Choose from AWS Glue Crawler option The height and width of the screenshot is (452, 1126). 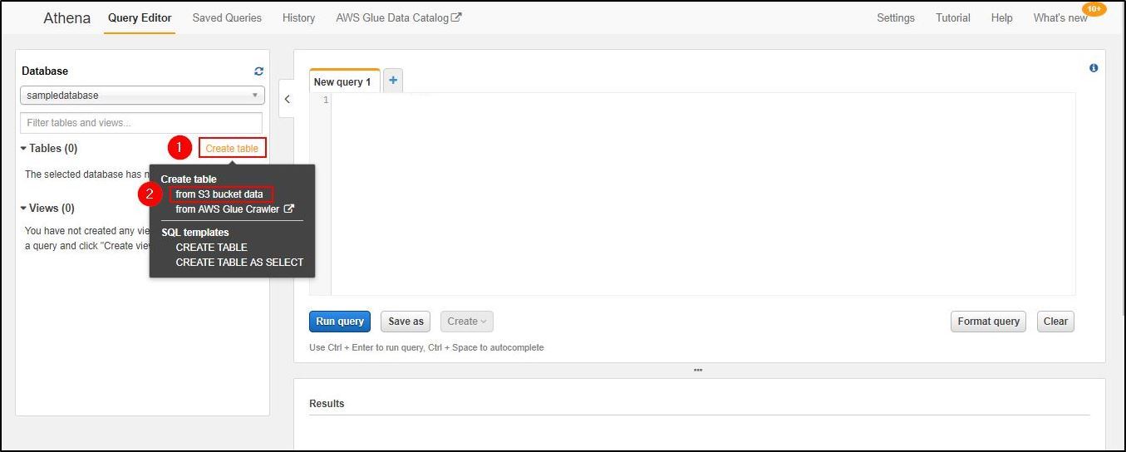(x=228, y=209)
